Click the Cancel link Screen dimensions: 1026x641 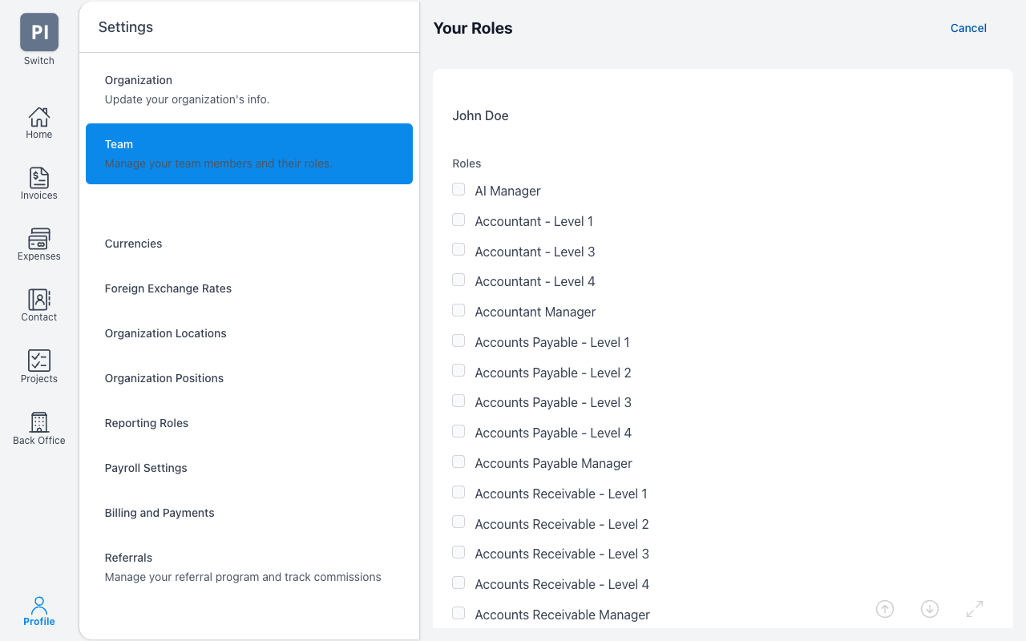tap(968, 28)
